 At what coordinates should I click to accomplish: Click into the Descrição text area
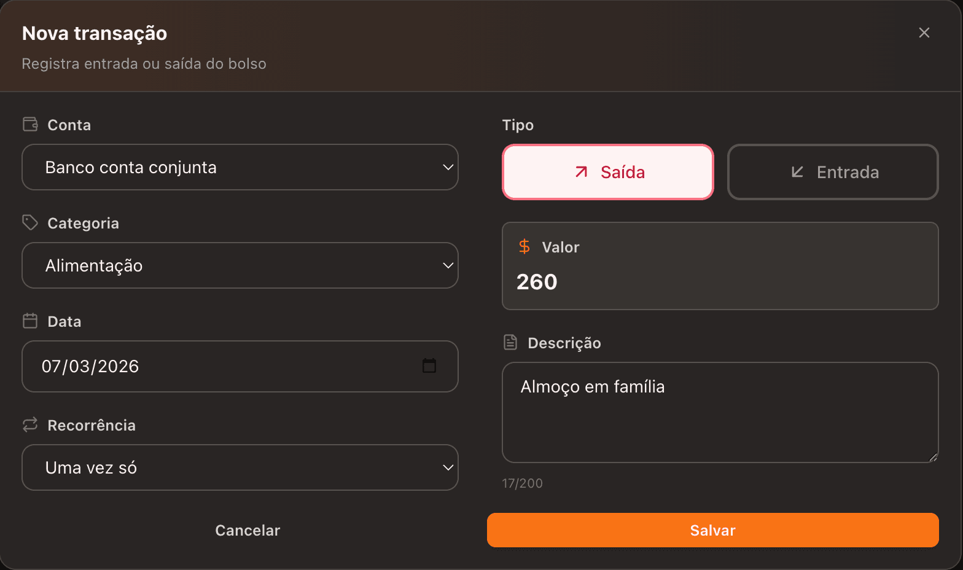(x=720, y=418)
